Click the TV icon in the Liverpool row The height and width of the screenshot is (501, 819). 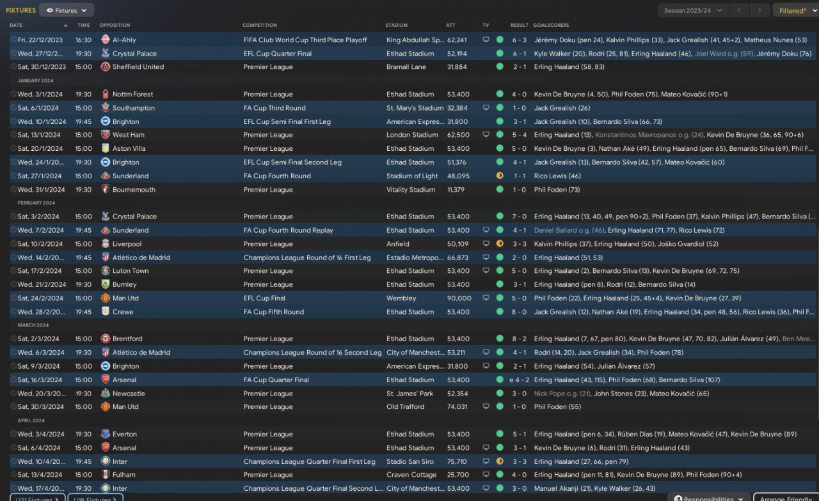click(486, 243)
